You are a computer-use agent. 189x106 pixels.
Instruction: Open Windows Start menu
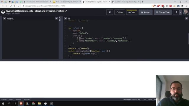3,103
